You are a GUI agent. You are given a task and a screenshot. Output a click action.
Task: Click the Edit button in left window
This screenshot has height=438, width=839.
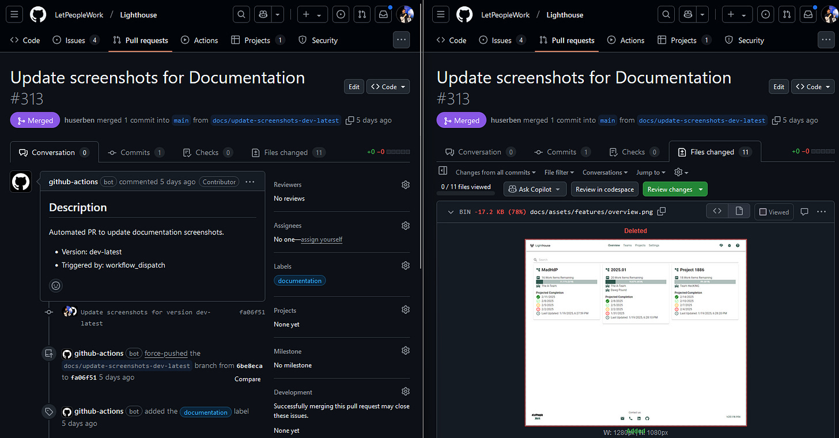tap(354, 86)
